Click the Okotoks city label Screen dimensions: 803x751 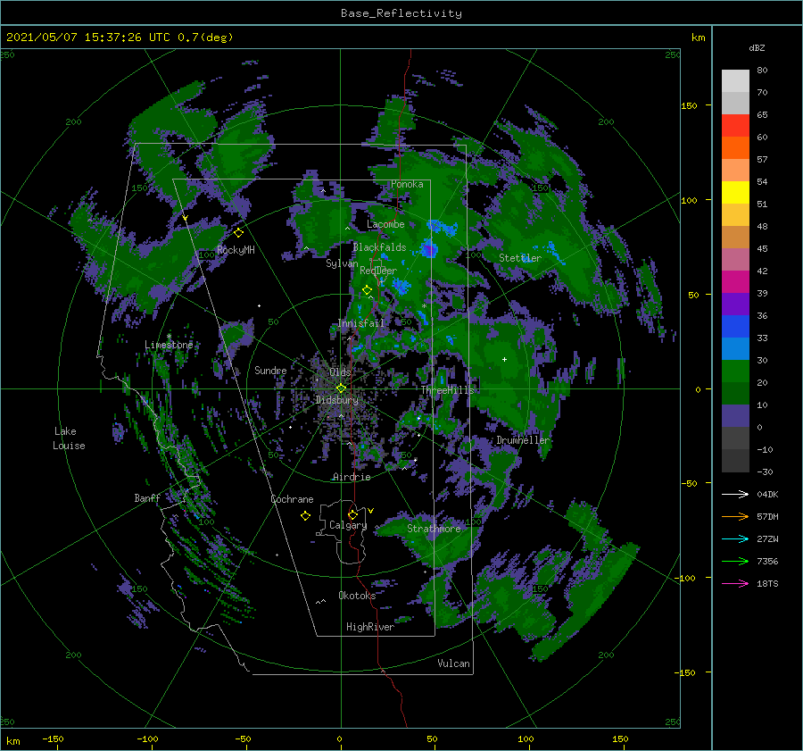tap(357, 595)
